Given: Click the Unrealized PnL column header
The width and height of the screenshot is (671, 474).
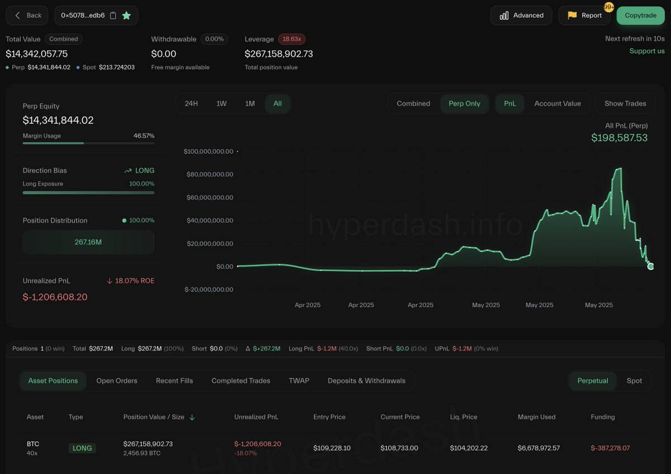Looking at the screenshot, I should (x=256, y=417).
